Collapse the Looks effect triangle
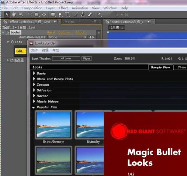This screenshot has height=176, width=187. [x=3, y=33]
